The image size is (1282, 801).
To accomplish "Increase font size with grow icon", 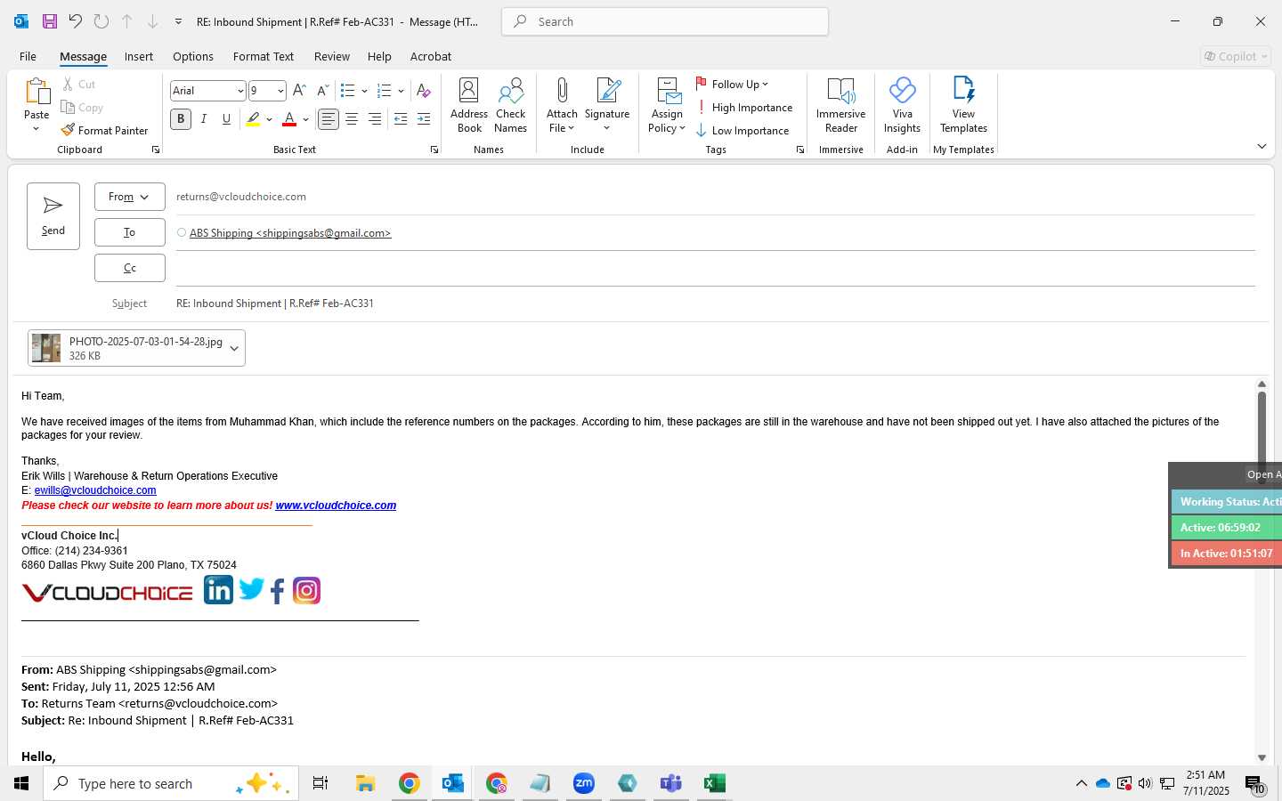I will coord(299,91).
